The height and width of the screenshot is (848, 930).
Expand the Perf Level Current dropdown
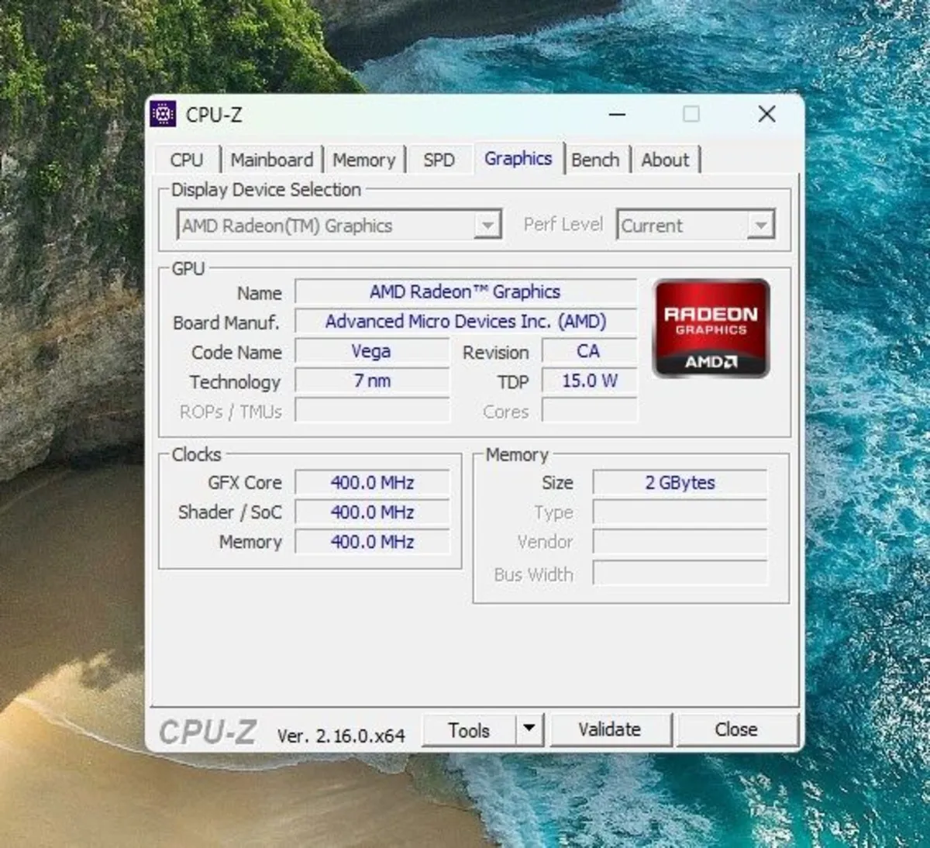tap(696, 226)
